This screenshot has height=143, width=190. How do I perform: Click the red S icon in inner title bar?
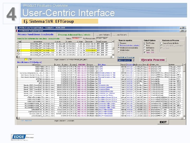17,31
